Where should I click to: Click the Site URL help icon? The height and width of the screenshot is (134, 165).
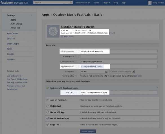coord(76,93)
